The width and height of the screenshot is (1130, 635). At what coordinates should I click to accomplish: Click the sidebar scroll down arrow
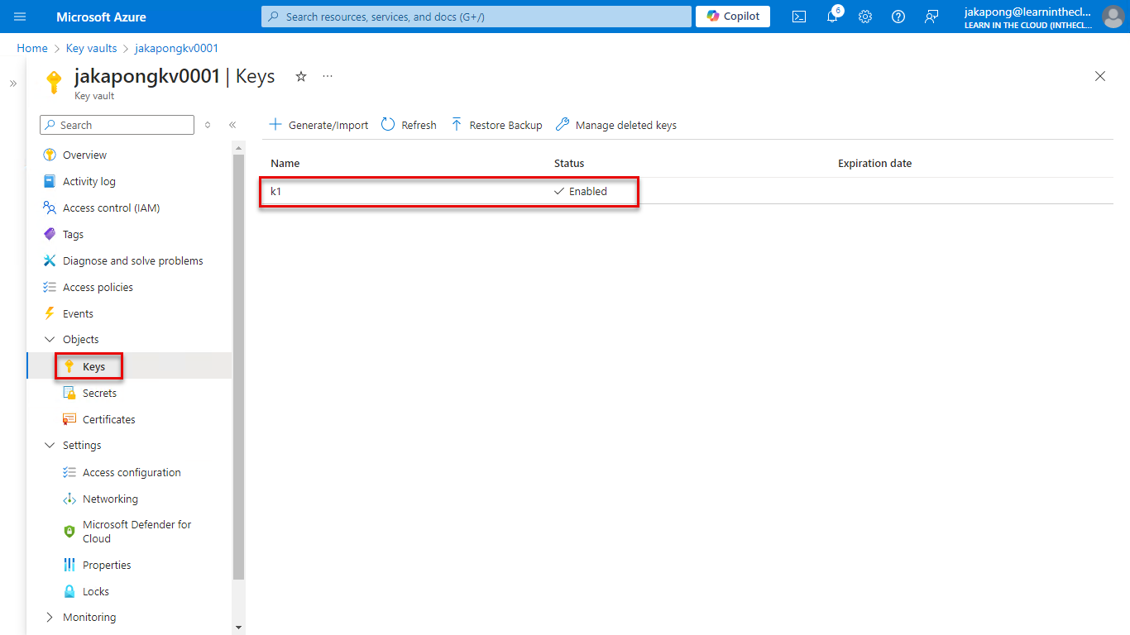click(x=239, y=628)
